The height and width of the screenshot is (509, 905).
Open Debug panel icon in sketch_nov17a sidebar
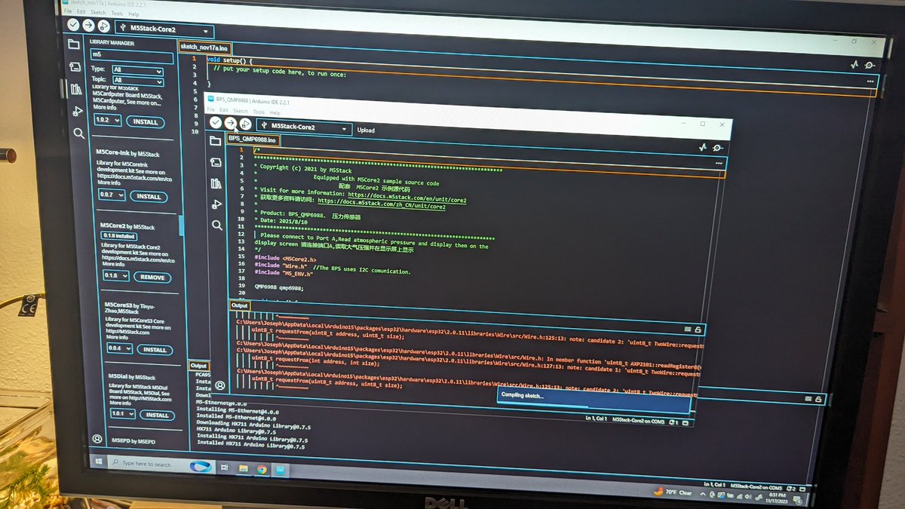tap(77, 112)
